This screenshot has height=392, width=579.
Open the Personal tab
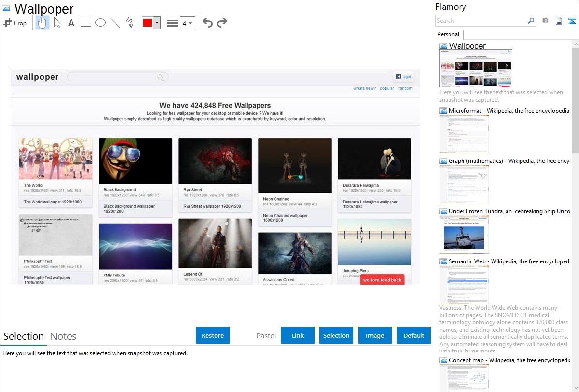click(x=448, y=34)
